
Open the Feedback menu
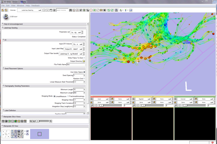35,5
